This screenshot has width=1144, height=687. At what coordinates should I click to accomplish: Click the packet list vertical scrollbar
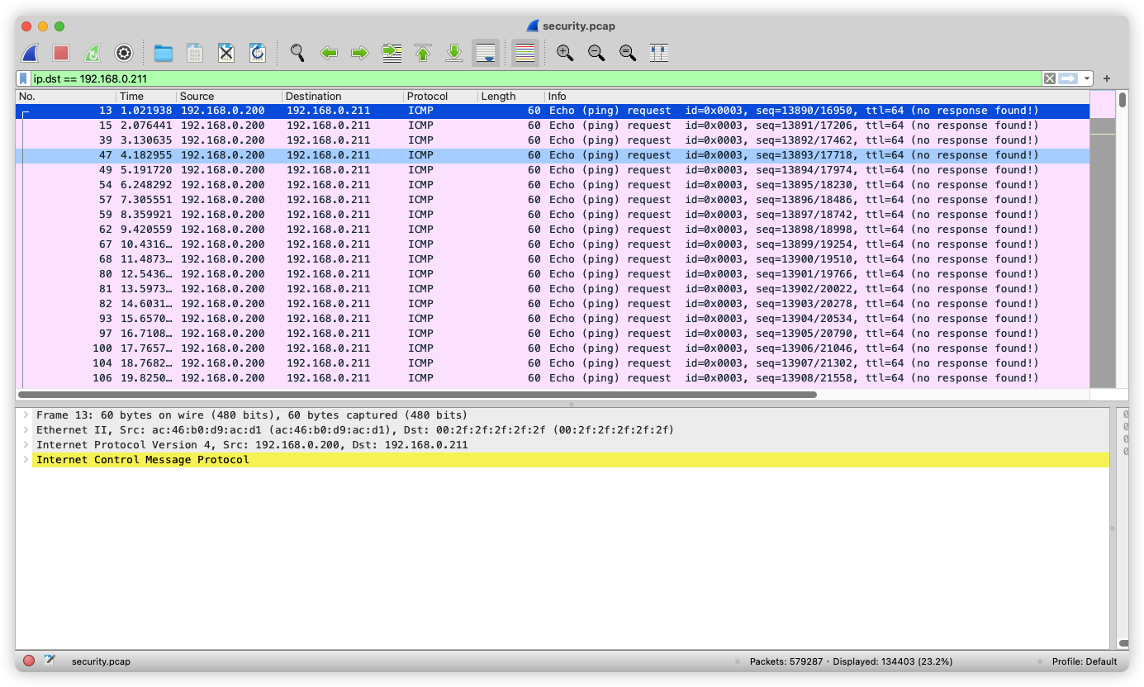(x=1123, y=100)
